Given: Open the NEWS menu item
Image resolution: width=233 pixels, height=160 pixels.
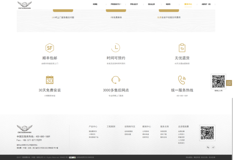Looking at the screenshot, I should point(168,4).
